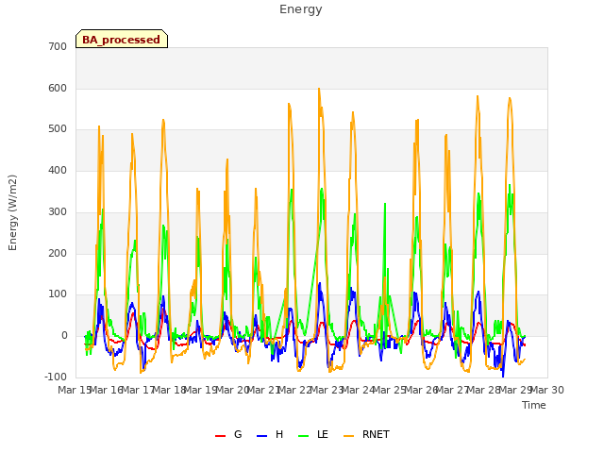The image size is (604, 453).
Task: Click the Mar 30 x-axis tick label
Action: click(x=547, y=390)
